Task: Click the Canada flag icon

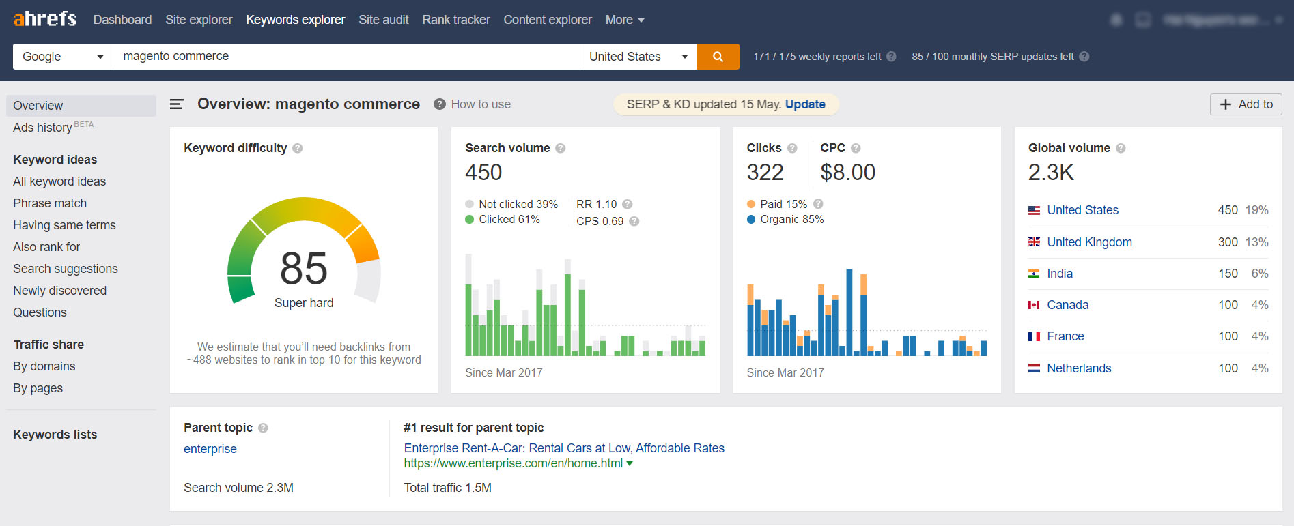Action: click(x=1035, y=305)
